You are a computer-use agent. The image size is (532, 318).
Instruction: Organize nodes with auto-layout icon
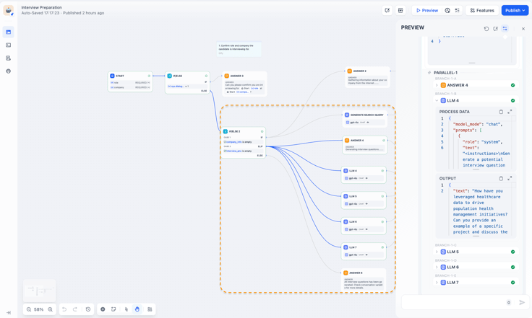pos(150,309)
